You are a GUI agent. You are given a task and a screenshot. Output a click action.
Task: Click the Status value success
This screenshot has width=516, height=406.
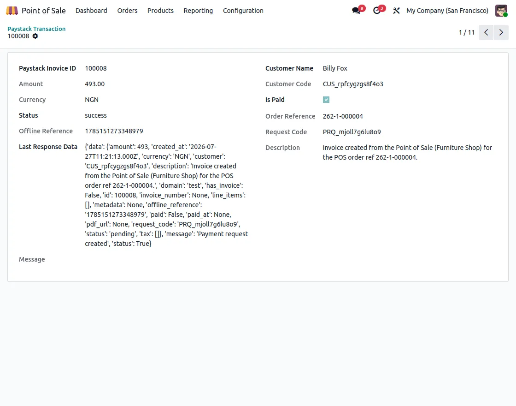(x=96, y=115)
